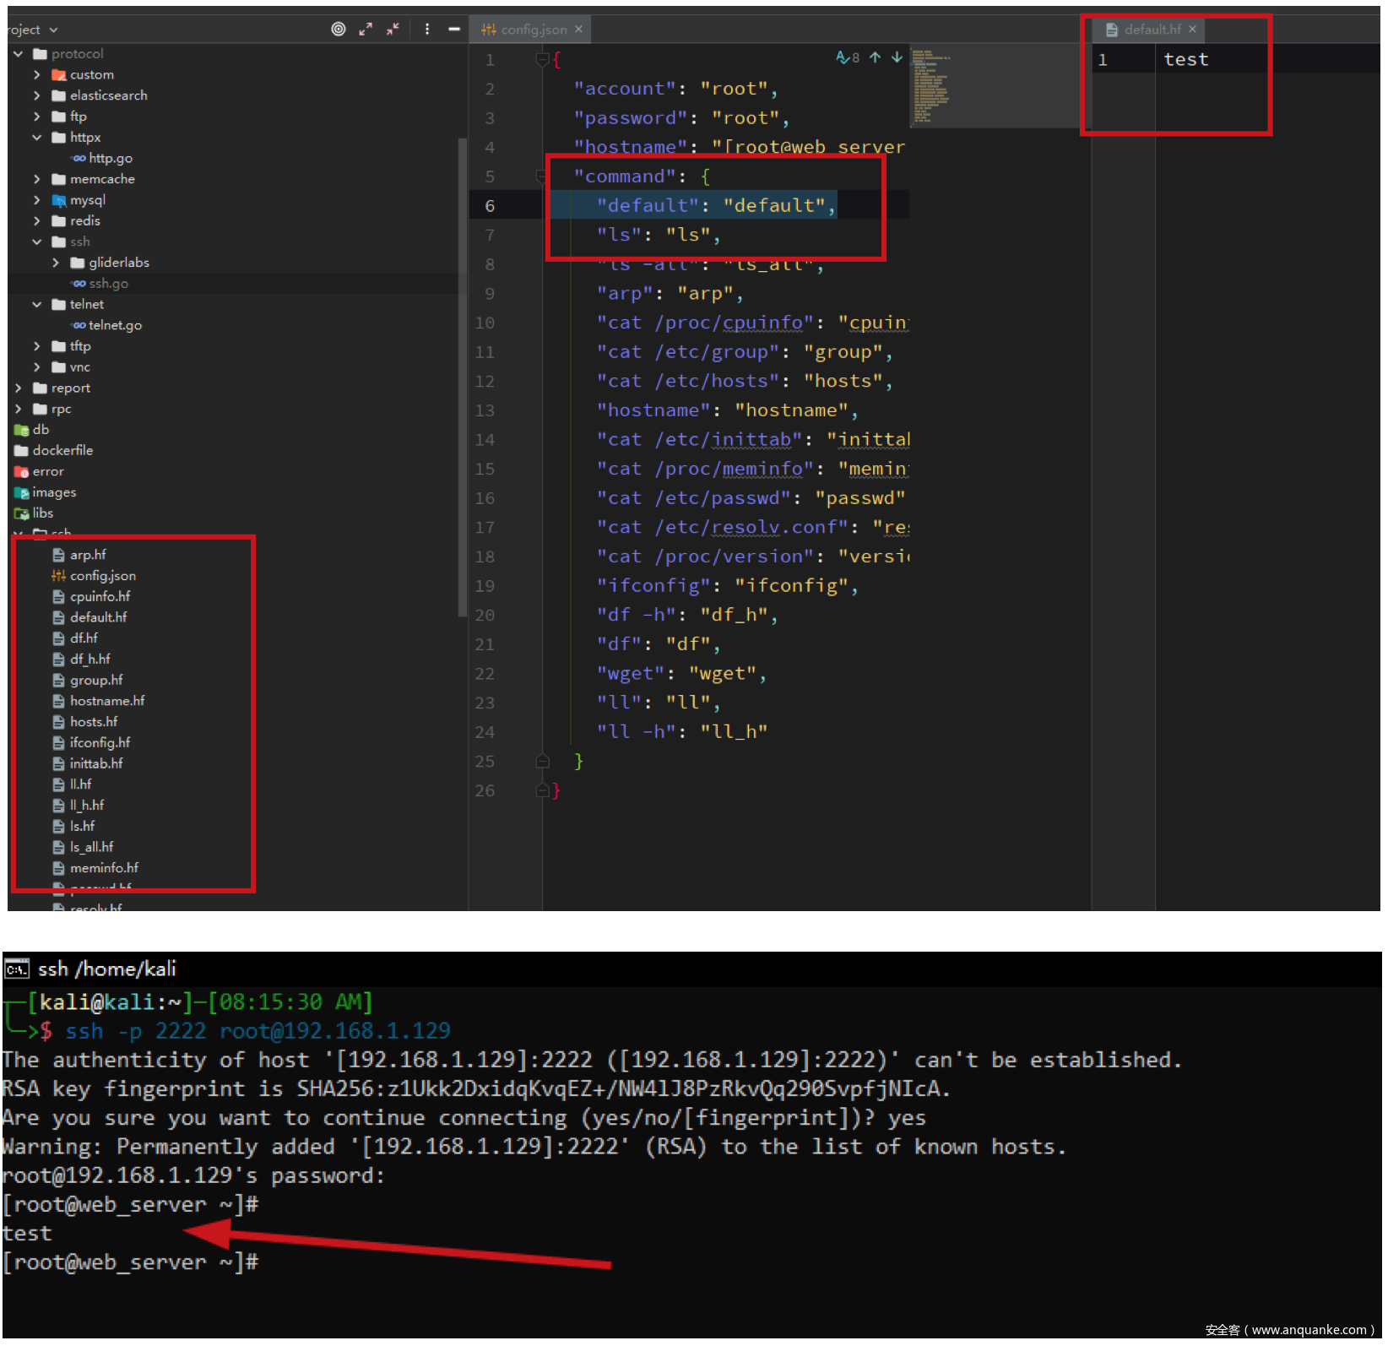Expand the elasticsearch folder
The width and height of the screenshot is (1388, 1346).
pyautogui.click(x=37, y=95)
